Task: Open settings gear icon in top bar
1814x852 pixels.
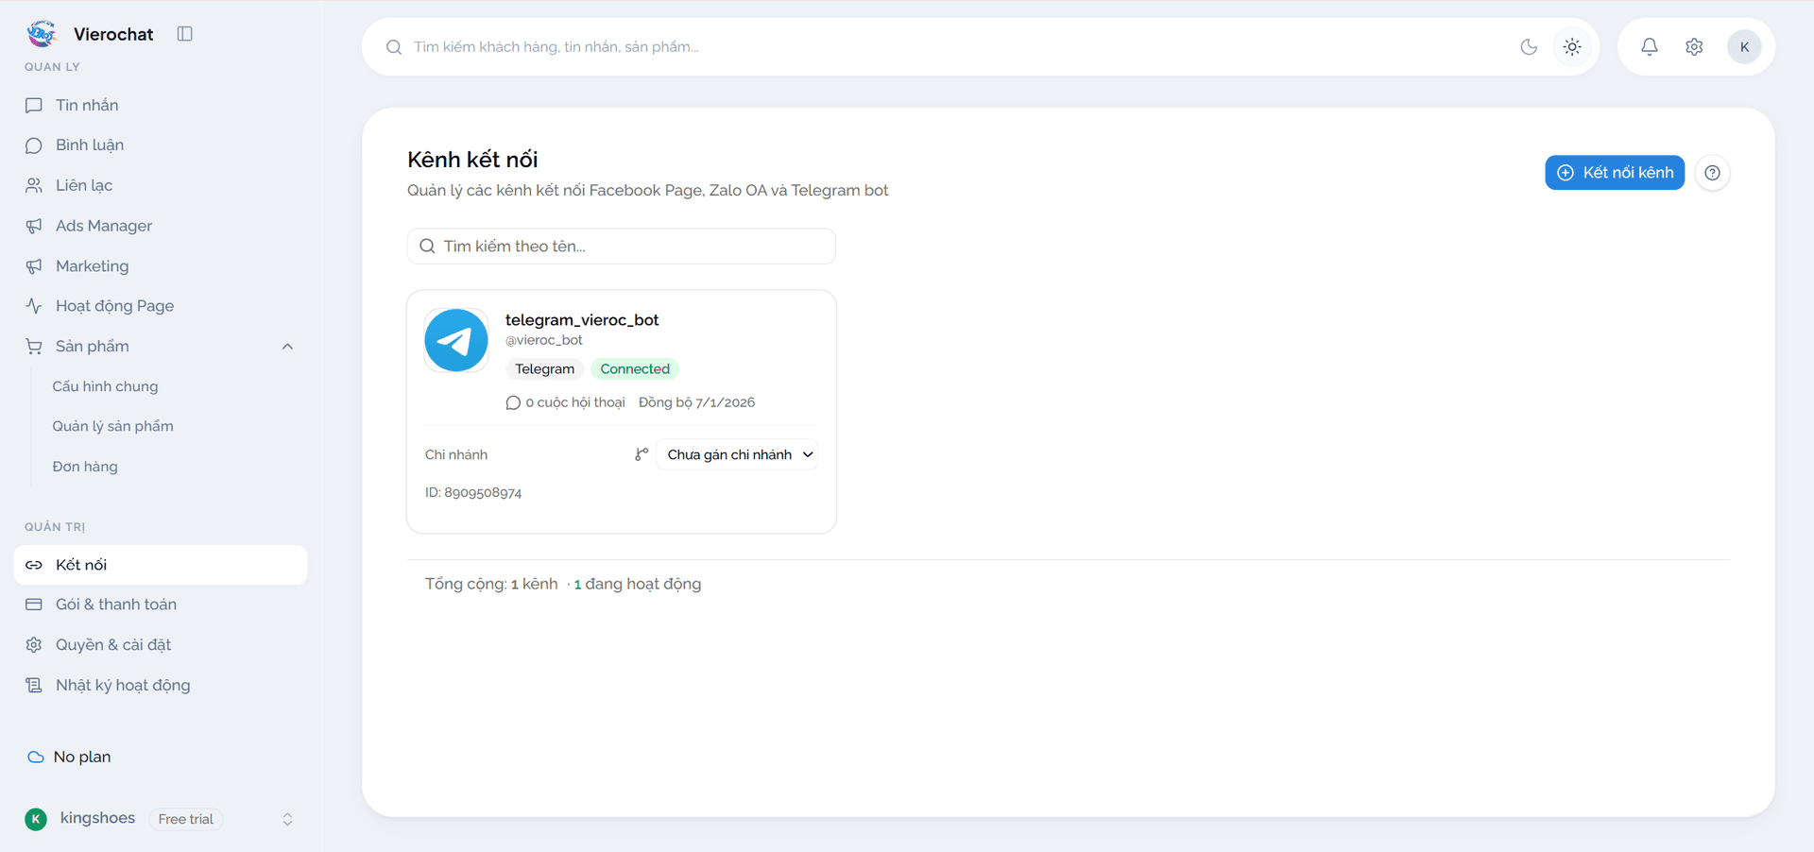Action: [1694, 46]
